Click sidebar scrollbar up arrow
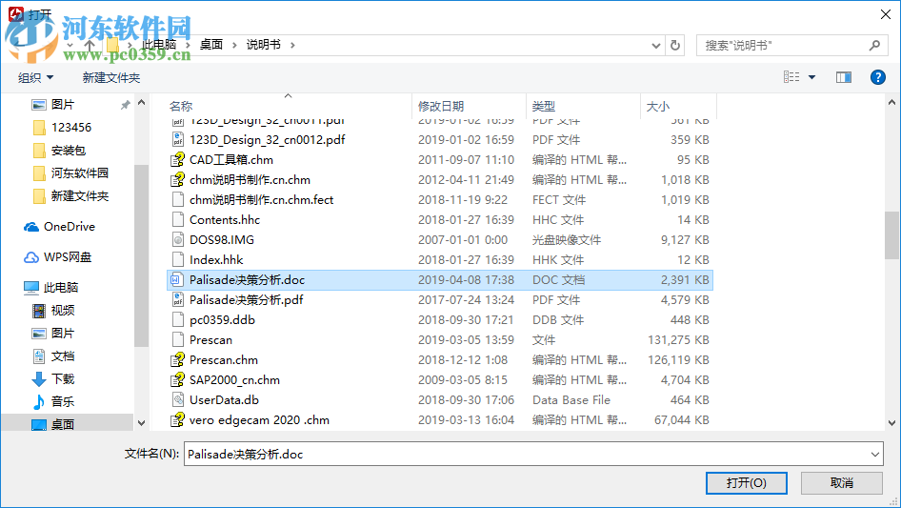This screenshot has height=508, width=901. coord(141,102)
